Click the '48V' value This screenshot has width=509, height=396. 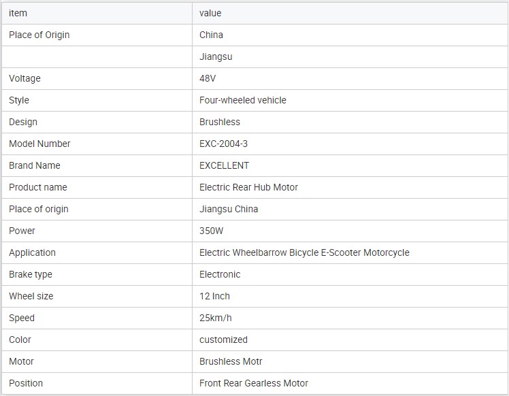(208, 78)
